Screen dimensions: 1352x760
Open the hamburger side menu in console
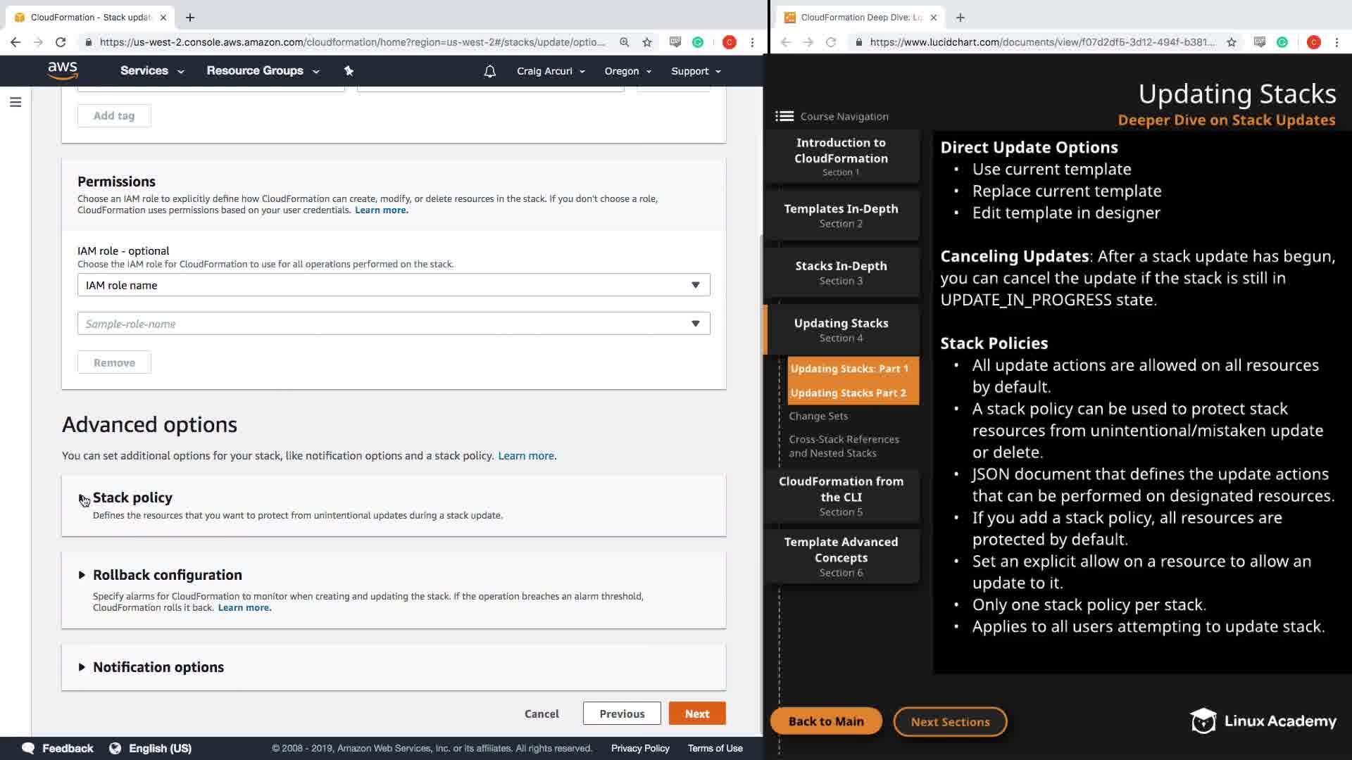pyautogui.click(x=15, y=103)
